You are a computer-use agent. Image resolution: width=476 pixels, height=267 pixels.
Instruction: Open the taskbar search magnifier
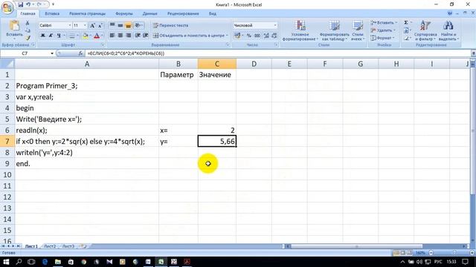click(19, 262)
